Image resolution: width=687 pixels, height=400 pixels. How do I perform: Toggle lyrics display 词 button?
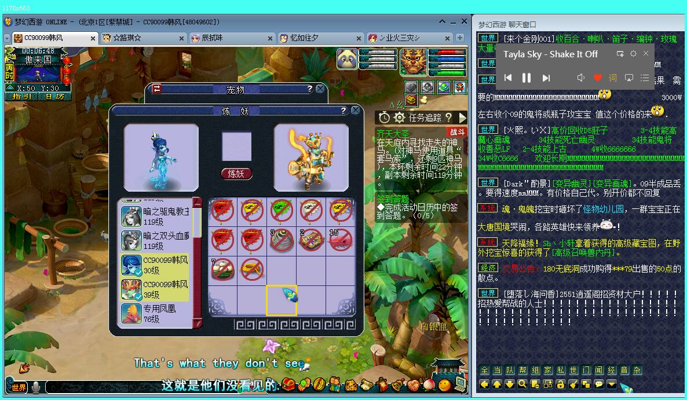coord(612,78)
